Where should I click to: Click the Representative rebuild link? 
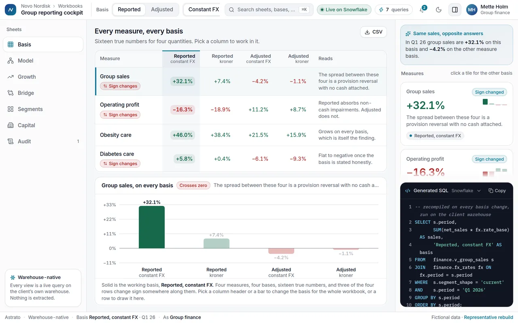pyautogui.click(x=488, y=317)
